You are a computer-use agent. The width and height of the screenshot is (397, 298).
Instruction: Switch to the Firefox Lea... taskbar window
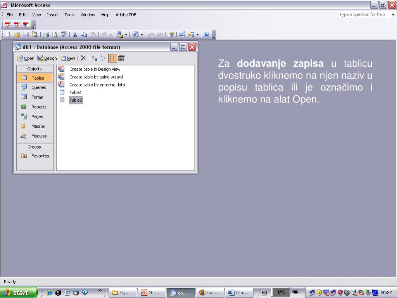[210, 293]
